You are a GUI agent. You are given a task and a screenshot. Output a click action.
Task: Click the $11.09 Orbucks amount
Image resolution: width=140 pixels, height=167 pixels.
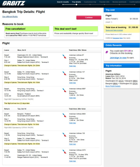128,51
